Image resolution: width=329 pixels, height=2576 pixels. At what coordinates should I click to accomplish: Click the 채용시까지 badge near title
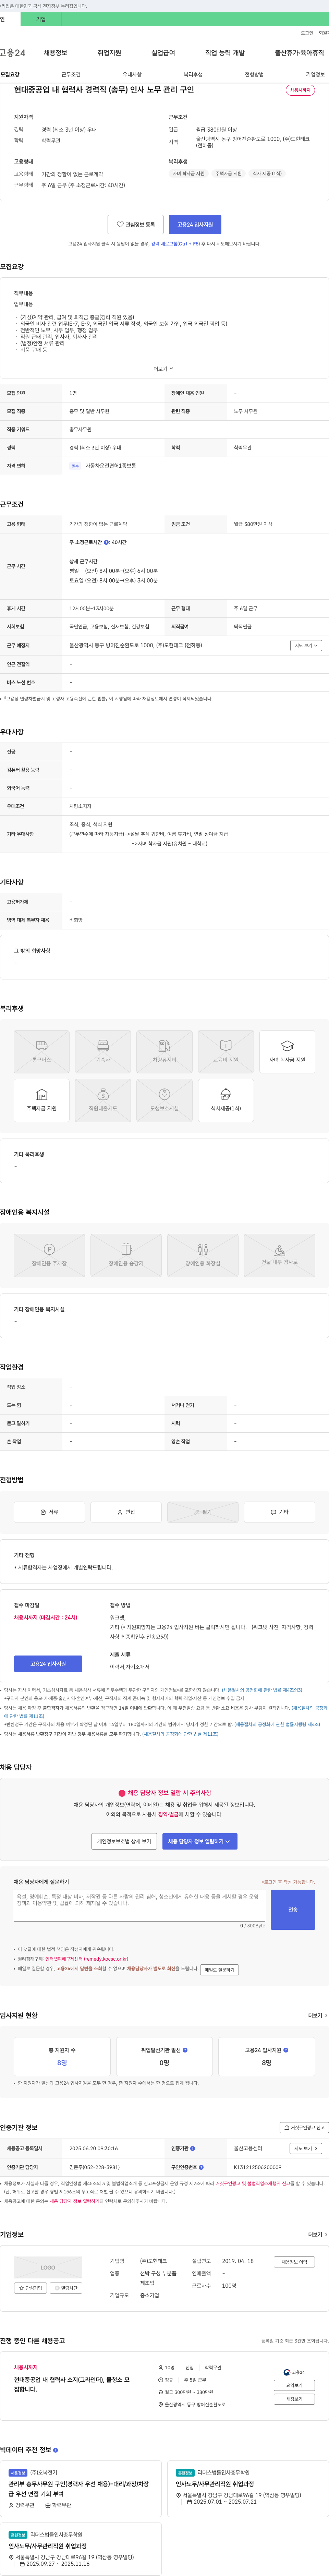tap(300, 91)
